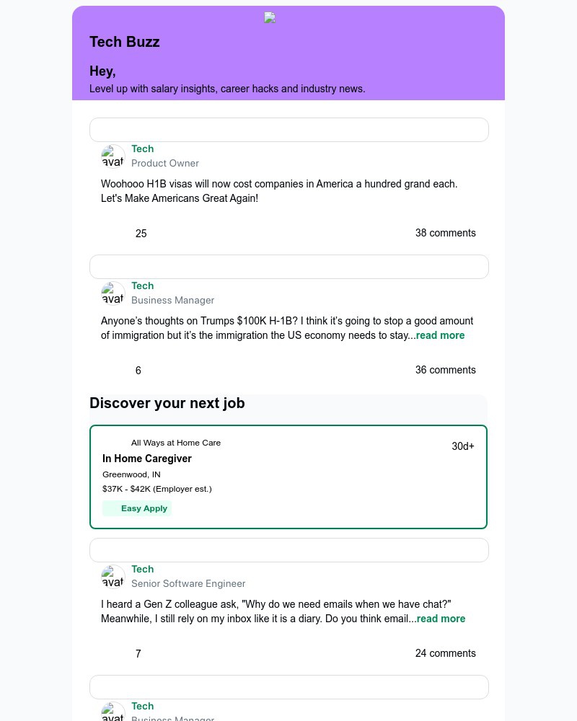
Task: Open the Senior Software Engineer's avatar
Action: click(x=113, y=577)
